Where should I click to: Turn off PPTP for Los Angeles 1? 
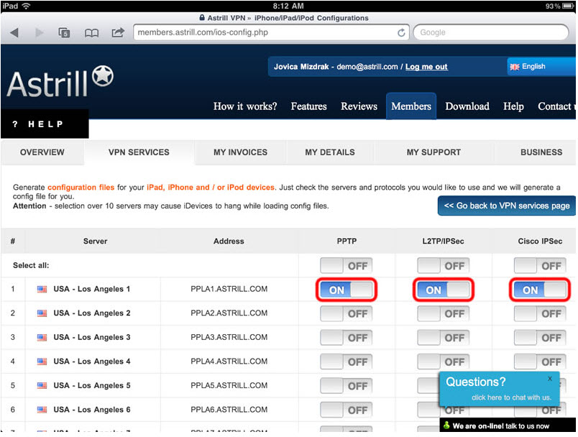click(346, 290)
